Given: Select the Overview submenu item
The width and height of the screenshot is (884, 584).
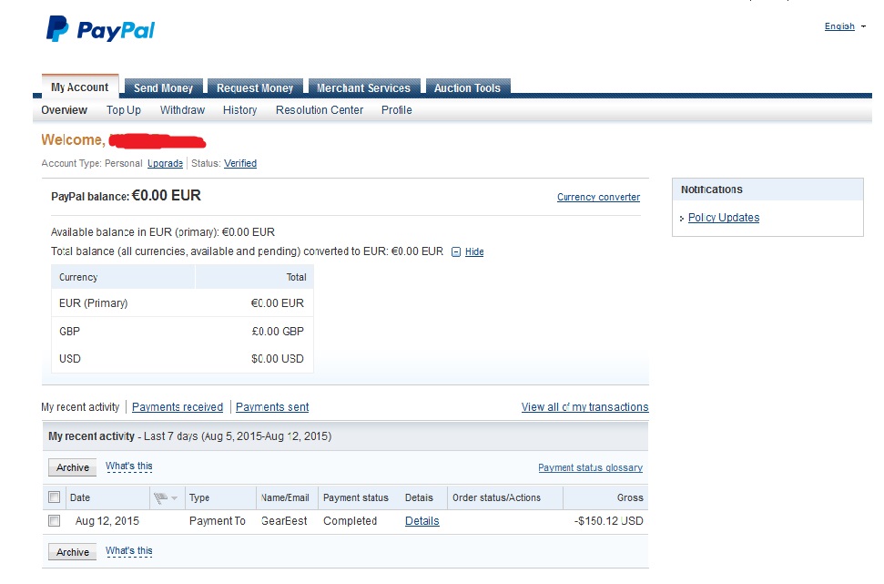Looking at the screenshot, I should (x=65, y=110).
